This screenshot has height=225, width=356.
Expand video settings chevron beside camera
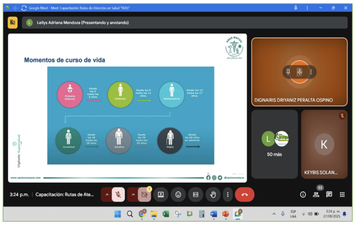tap(133, 195)
